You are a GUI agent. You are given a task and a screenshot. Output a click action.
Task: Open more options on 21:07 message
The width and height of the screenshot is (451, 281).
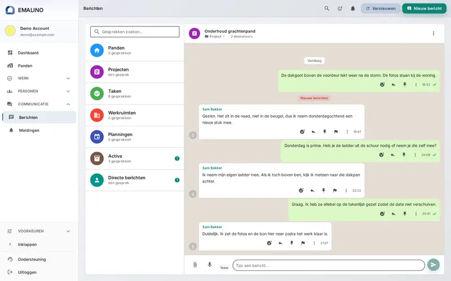coord(314,243)
